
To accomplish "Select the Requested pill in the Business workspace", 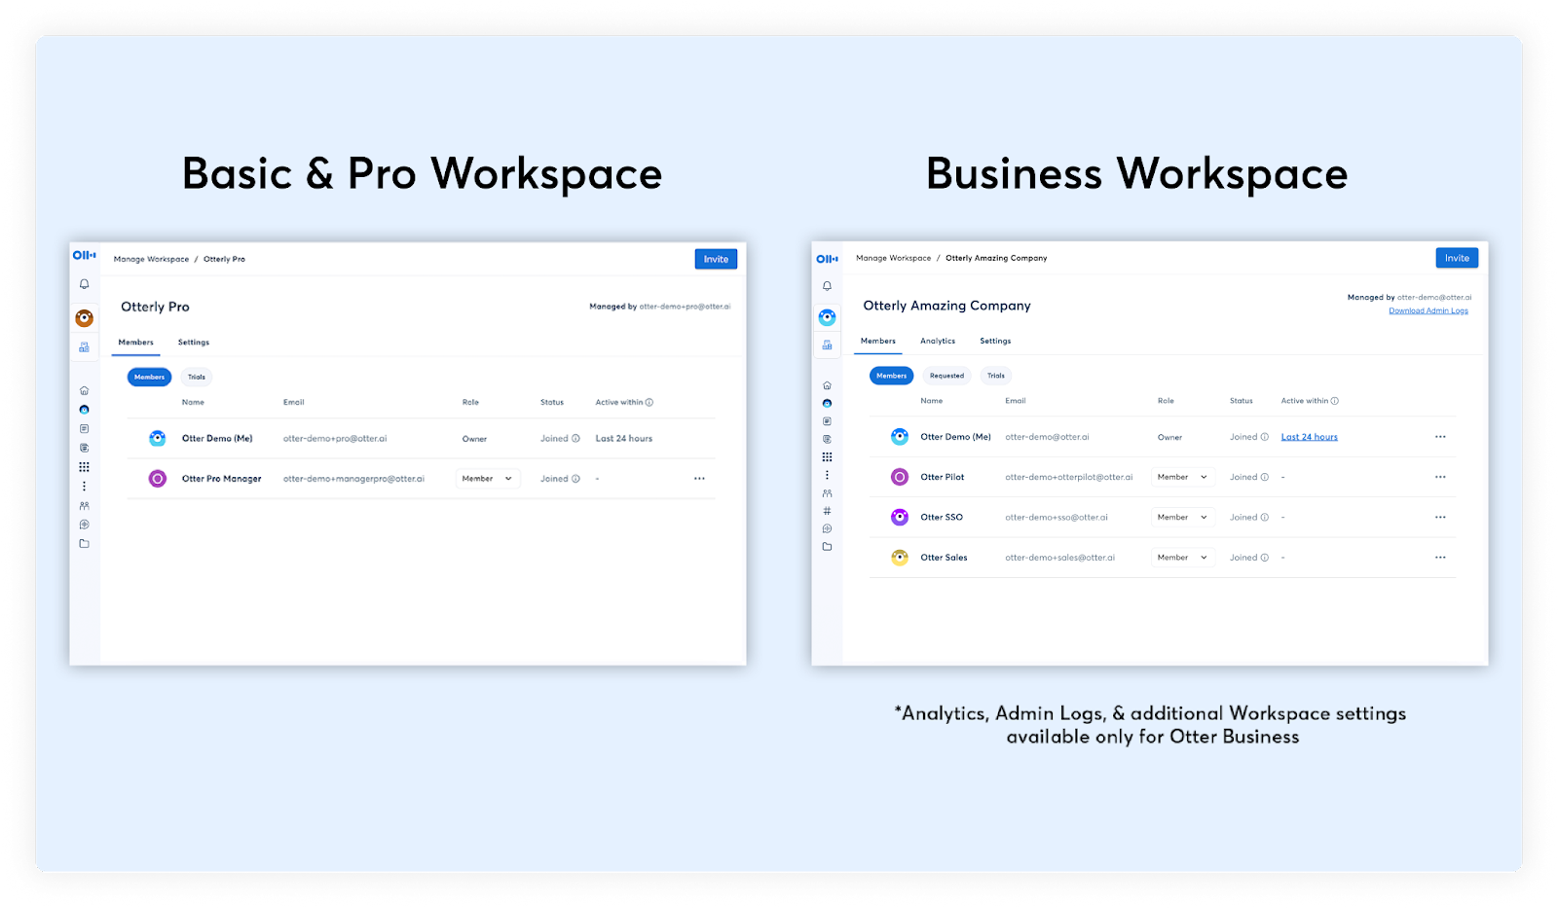I will (x=946, y=376).
